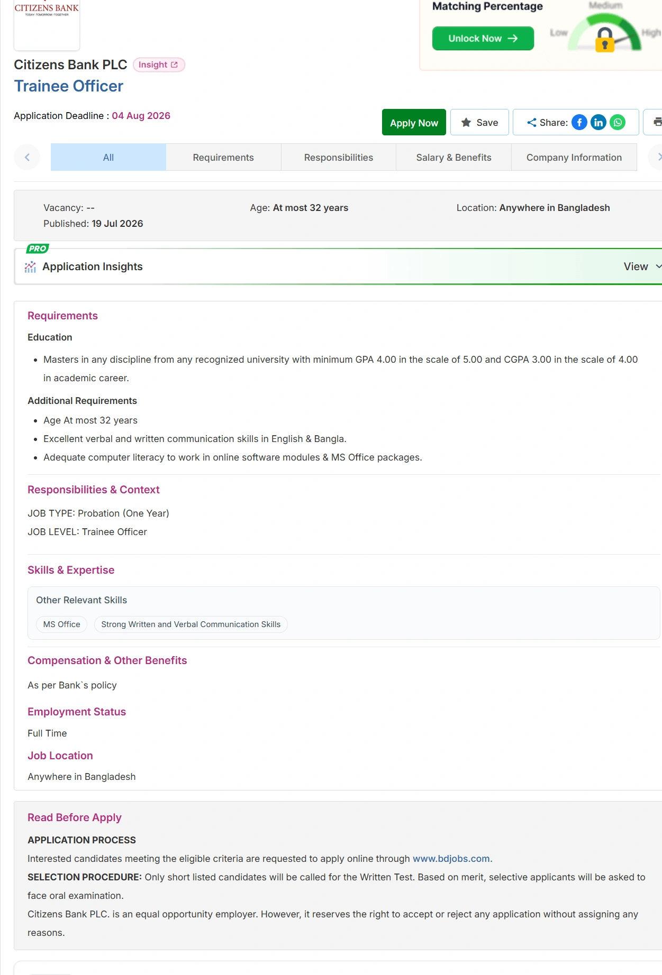The width and height of the screenshot is (662, 975).
Task: Share job on Facebook icon
Action: coord(579,123)
